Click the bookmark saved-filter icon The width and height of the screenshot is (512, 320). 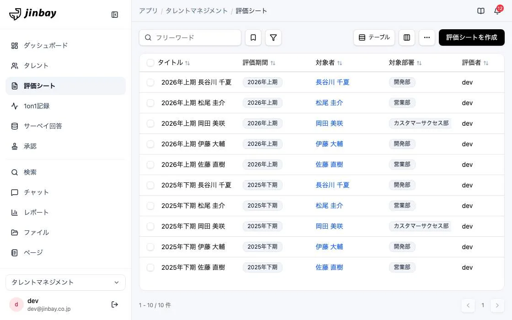tap(253, 37)
